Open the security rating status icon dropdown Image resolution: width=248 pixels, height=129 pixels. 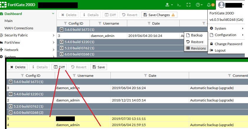(169, 5)
